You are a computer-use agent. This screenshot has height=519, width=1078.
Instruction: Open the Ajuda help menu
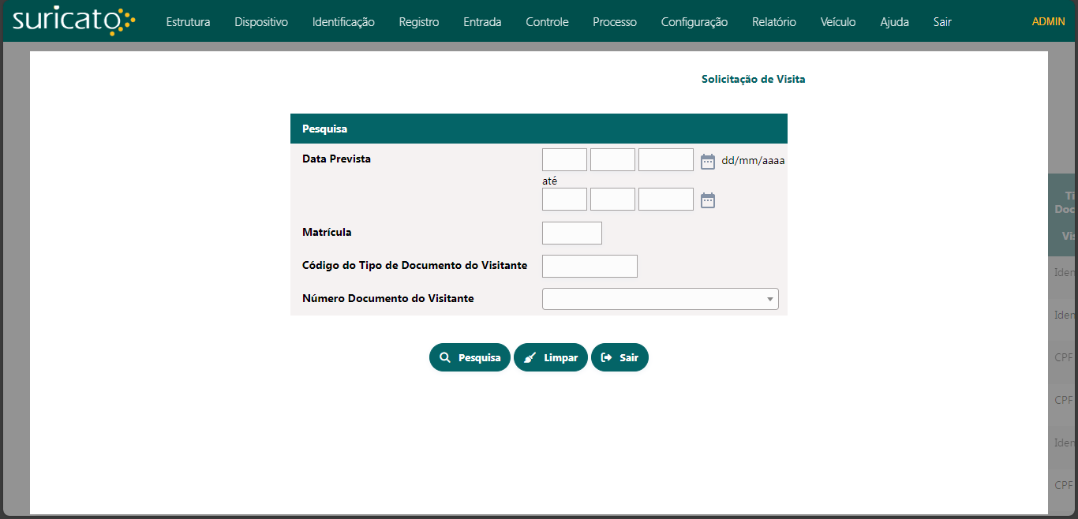(894, 22)
